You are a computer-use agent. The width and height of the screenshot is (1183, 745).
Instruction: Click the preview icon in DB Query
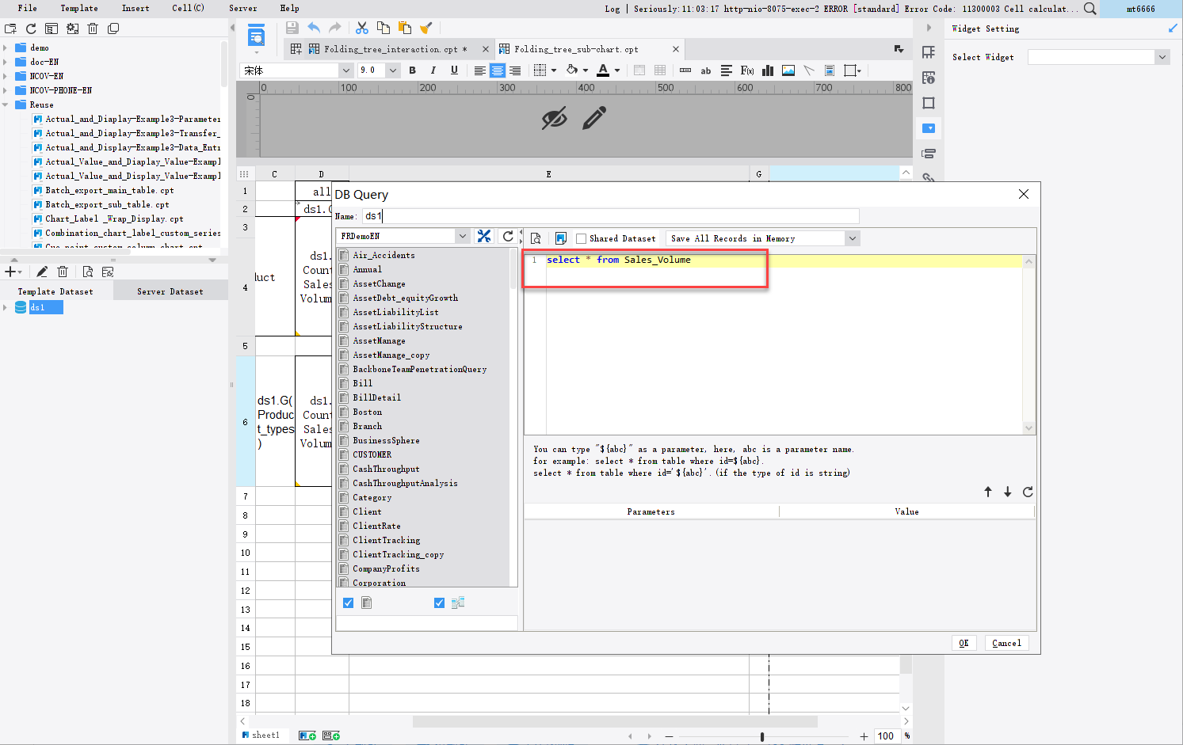536,238
